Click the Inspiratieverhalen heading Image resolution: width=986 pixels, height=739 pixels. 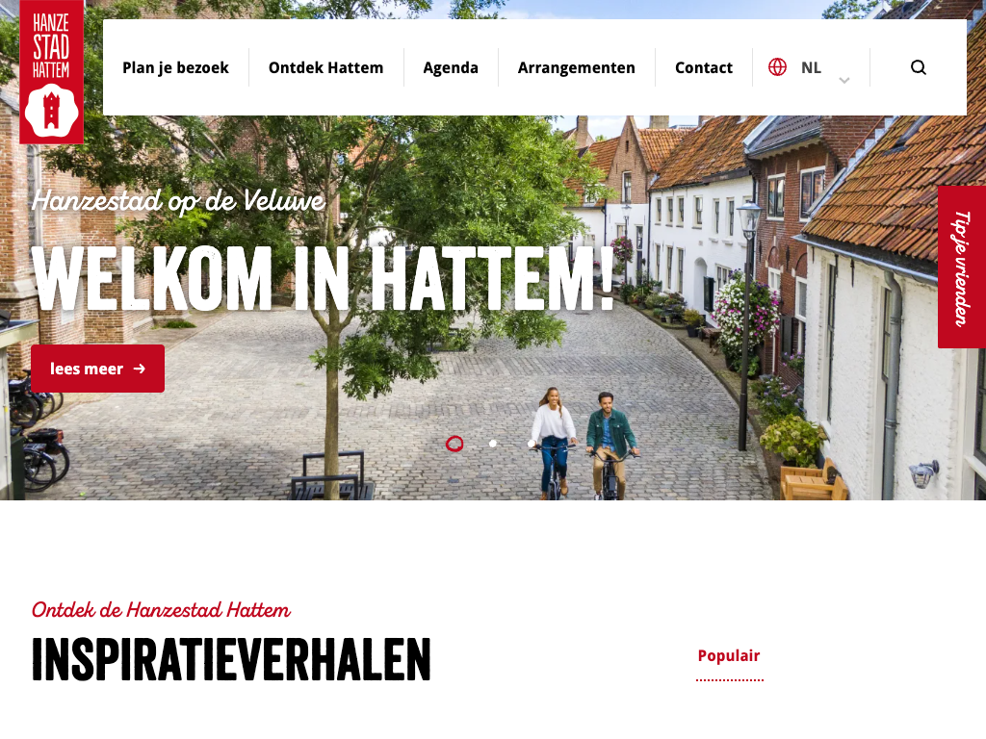tap(231, 660)
